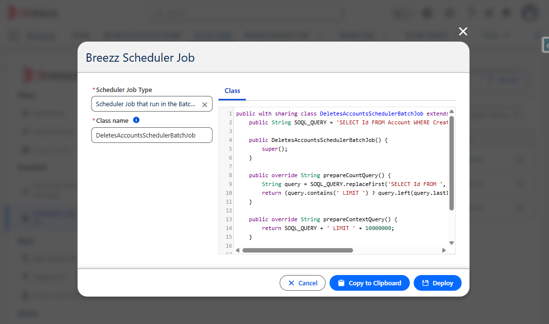This screenshot has width=549, height=324.
Task: Click the 10000000 limit value in code
Action: tap(378, 228)
